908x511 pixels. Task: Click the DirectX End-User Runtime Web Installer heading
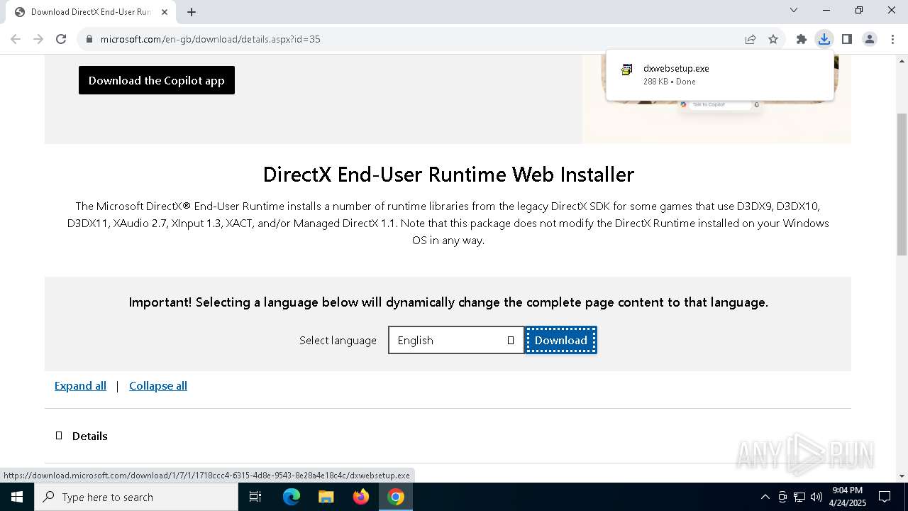pos(448,174)
